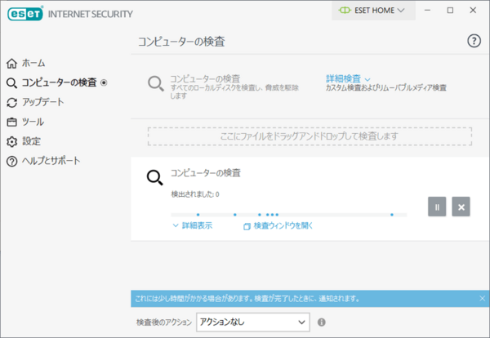
Task: Click 検出されました: 0 text
Action: 195,194
